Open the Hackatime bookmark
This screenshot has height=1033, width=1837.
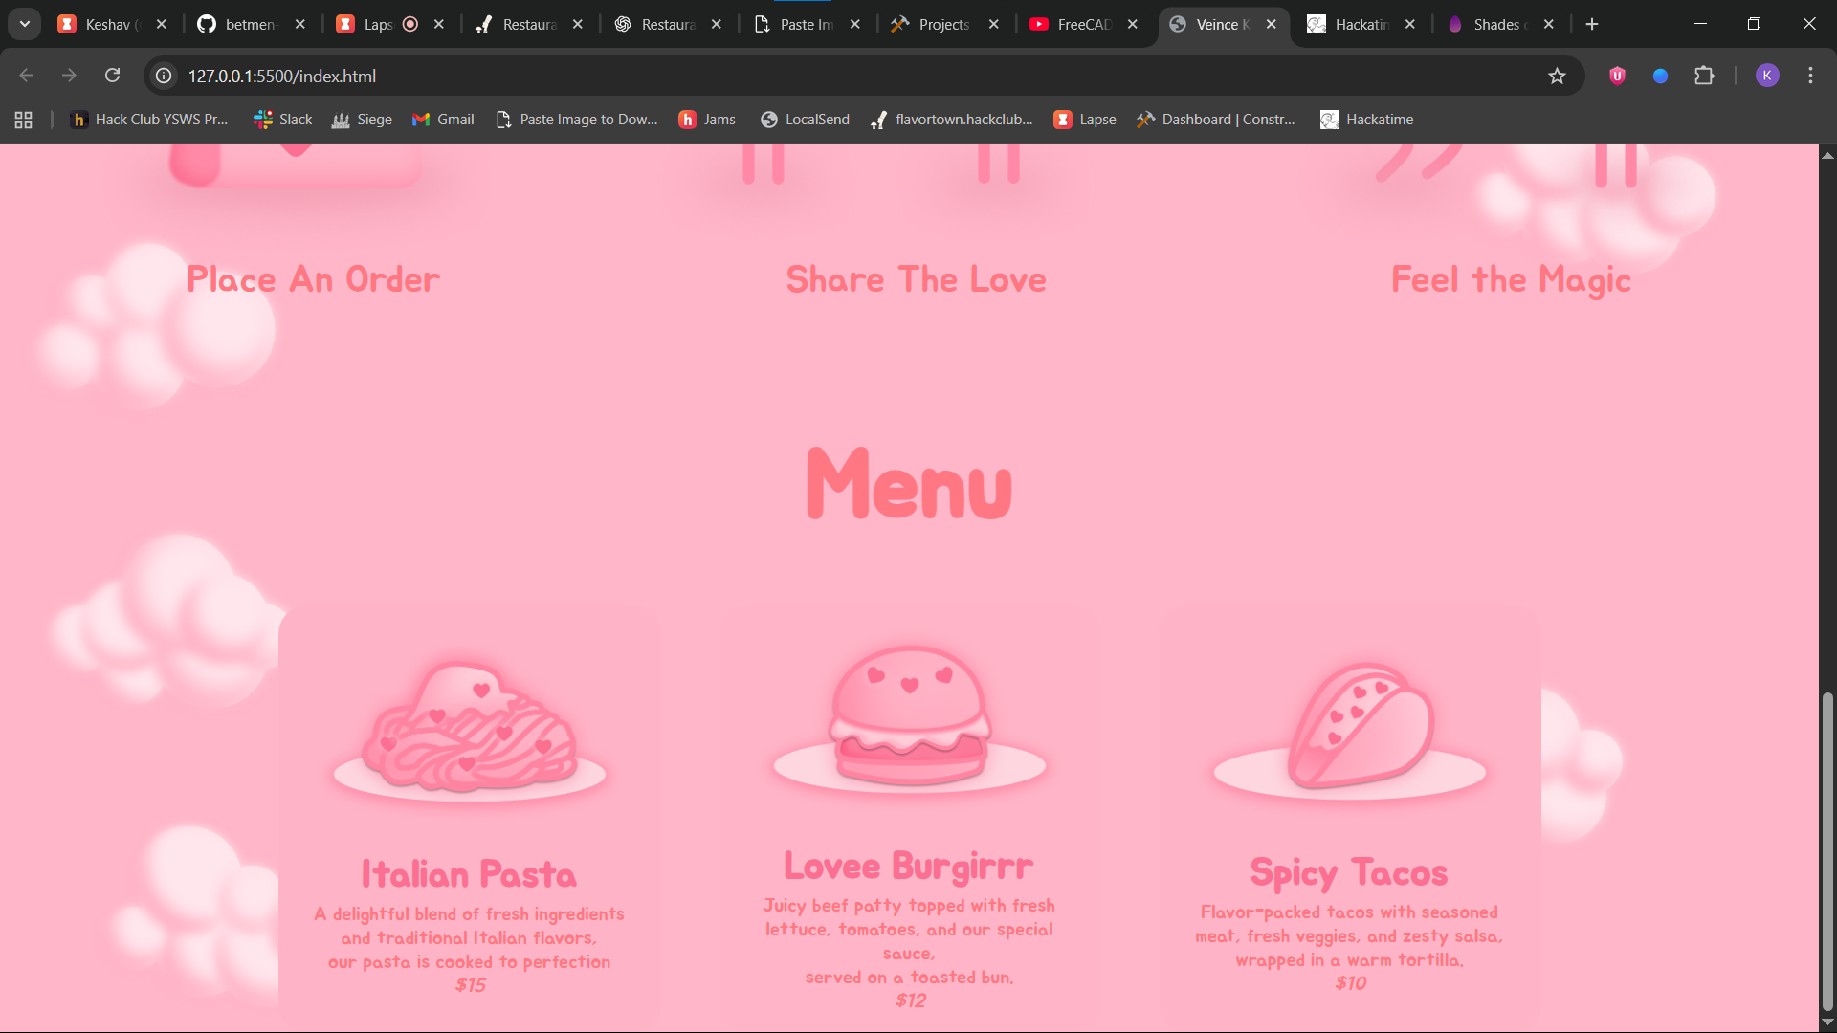coord(1366,120)
